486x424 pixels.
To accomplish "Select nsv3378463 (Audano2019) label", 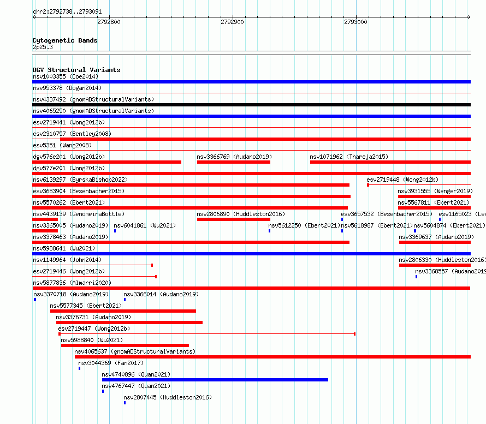I will tap(70, 237).
